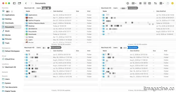Switch to column view
The height and width of the screenshot is (92, 176).
click(x=150, y=3)
